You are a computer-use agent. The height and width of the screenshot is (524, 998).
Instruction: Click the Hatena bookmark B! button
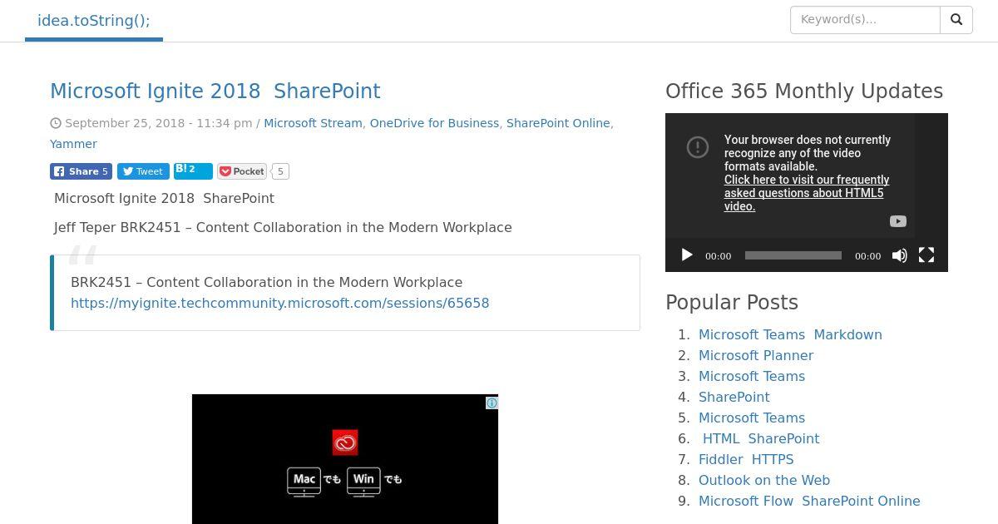(x=193, y=171)
